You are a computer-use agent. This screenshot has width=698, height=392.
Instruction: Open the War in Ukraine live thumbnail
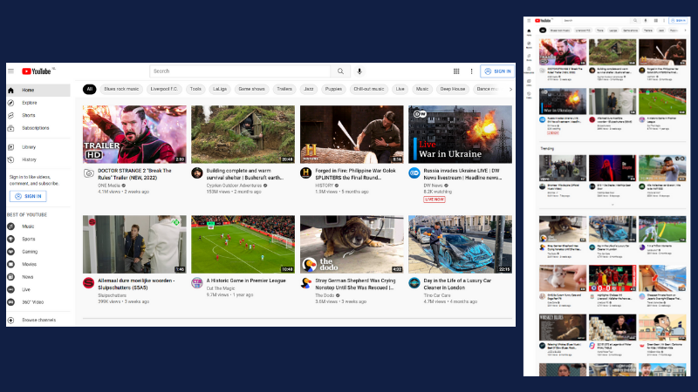461,134
